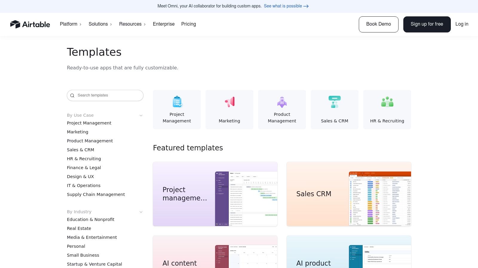Collapse the By Industry section

(141, 212)
